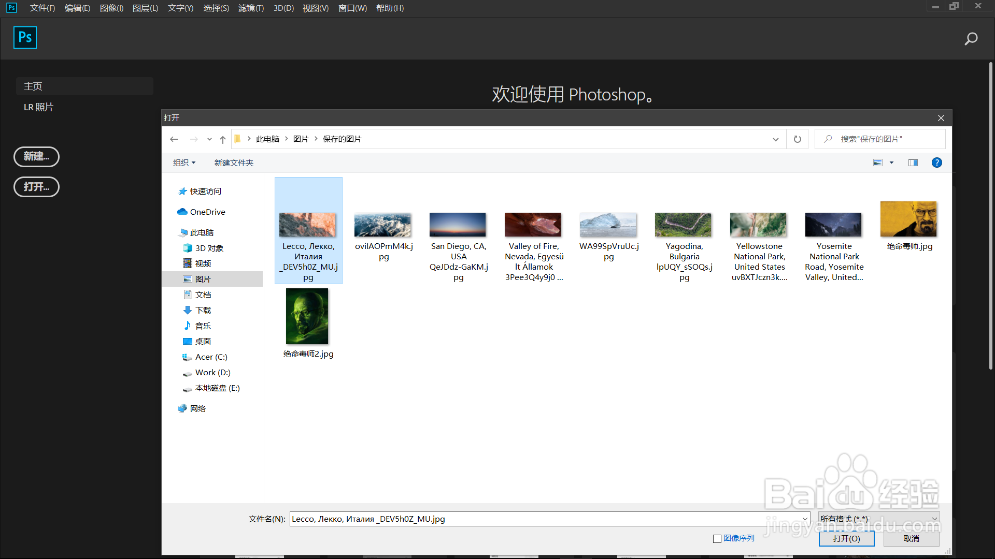The width and height of the screenshot is (995, 559).
Task: Click the 新建... button on home screen
Action: 36,156
